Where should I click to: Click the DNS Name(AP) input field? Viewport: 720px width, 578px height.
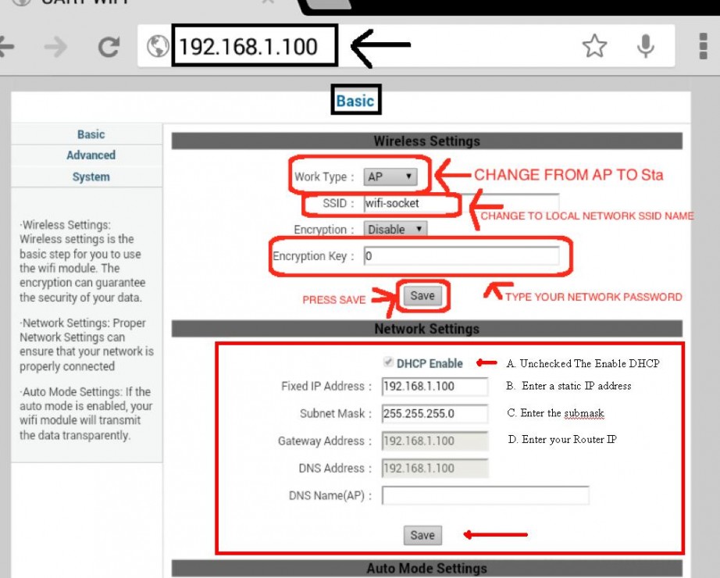(485, 496)
